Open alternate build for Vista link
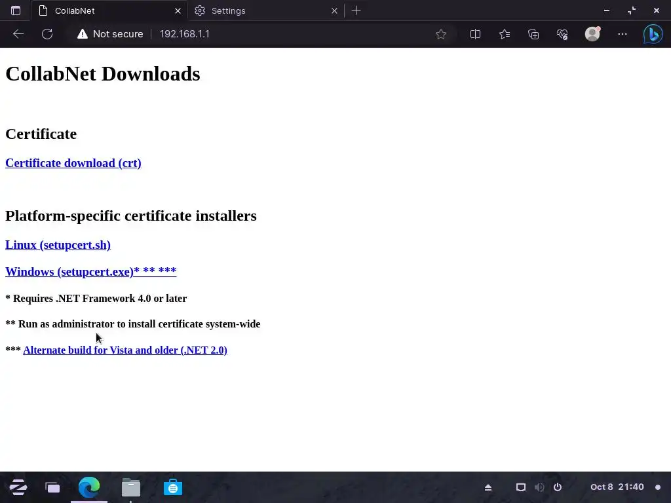Image resolution: width=671 pixels, height=503 pixels. tap(125, 350)
